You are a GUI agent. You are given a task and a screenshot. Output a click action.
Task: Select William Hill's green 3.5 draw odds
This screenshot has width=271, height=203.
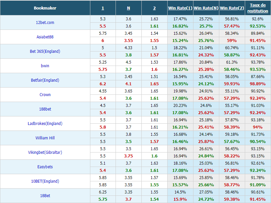click(x=128, y=142)
